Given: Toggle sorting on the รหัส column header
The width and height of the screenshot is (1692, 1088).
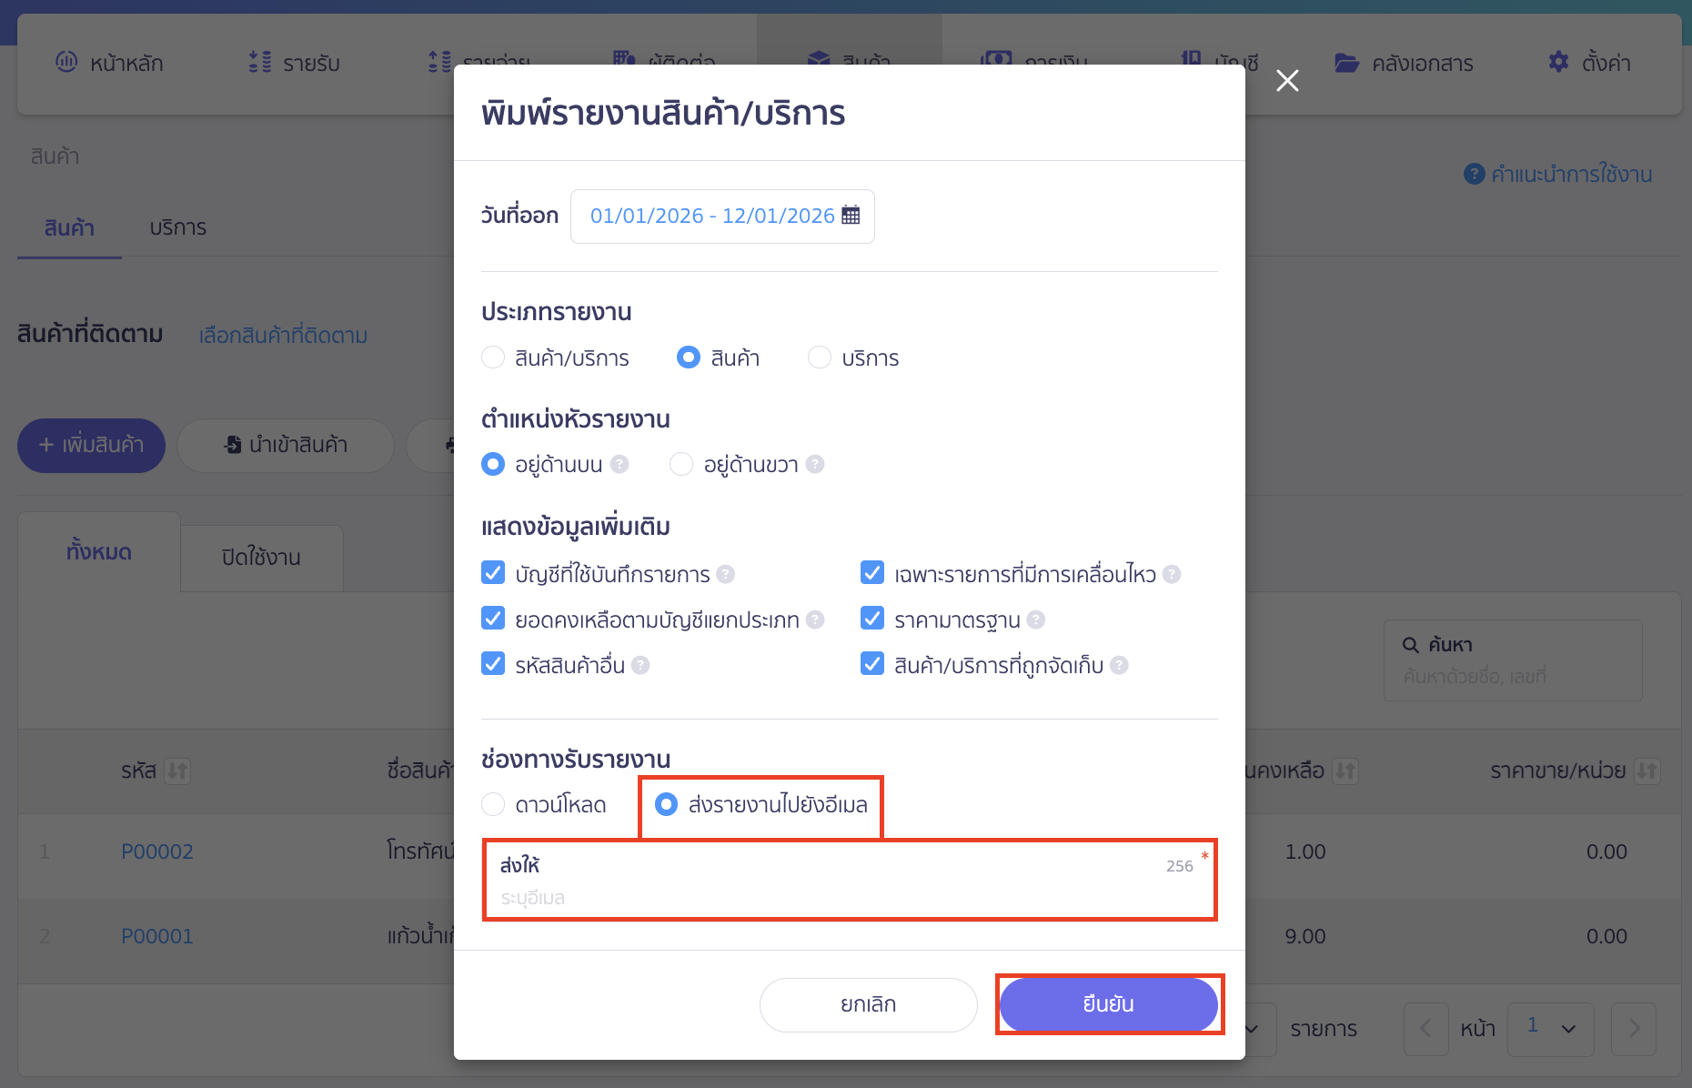Looking at the screenshot, I should (x=178, y=771).
